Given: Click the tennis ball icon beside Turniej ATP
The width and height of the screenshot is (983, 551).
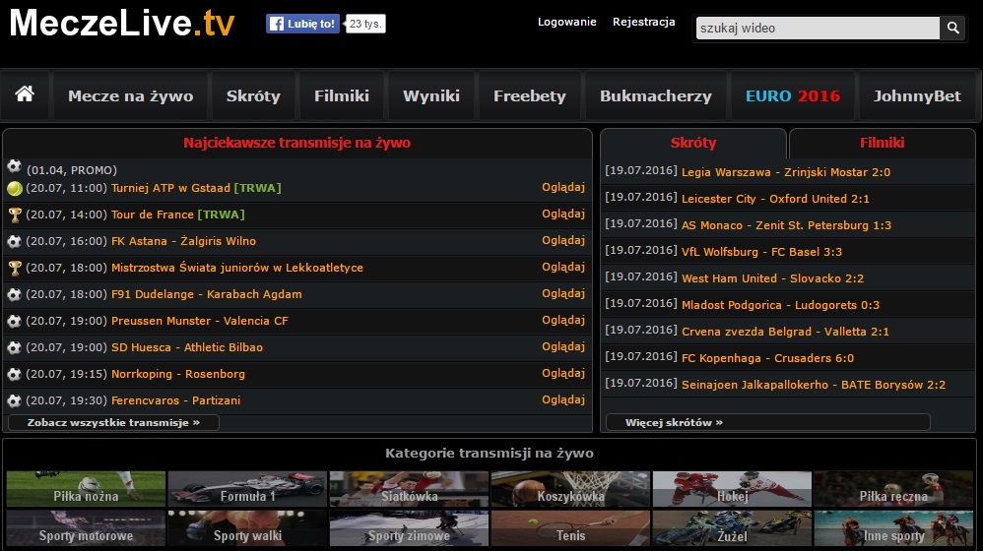Looking at the screenshot, I should (14, 188).
